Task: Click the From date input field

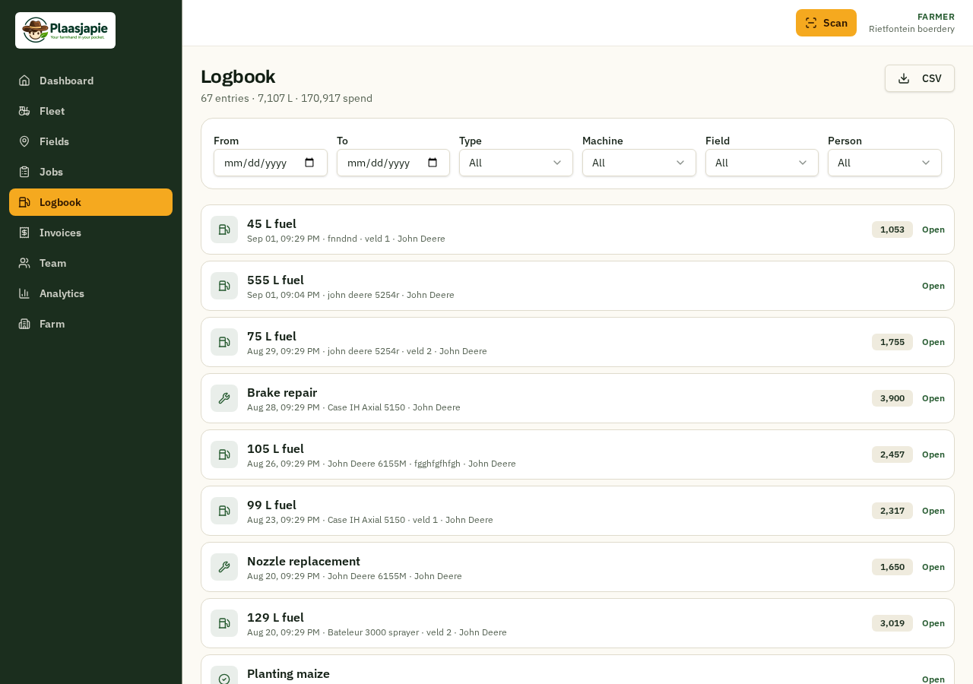Action: pos(271,163)
